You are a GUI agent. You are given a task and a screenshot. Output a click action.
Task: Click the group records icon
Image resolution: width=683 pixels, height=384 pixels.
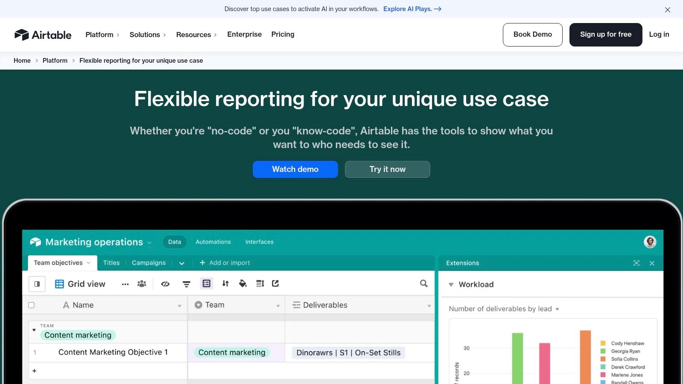[207, 283]
